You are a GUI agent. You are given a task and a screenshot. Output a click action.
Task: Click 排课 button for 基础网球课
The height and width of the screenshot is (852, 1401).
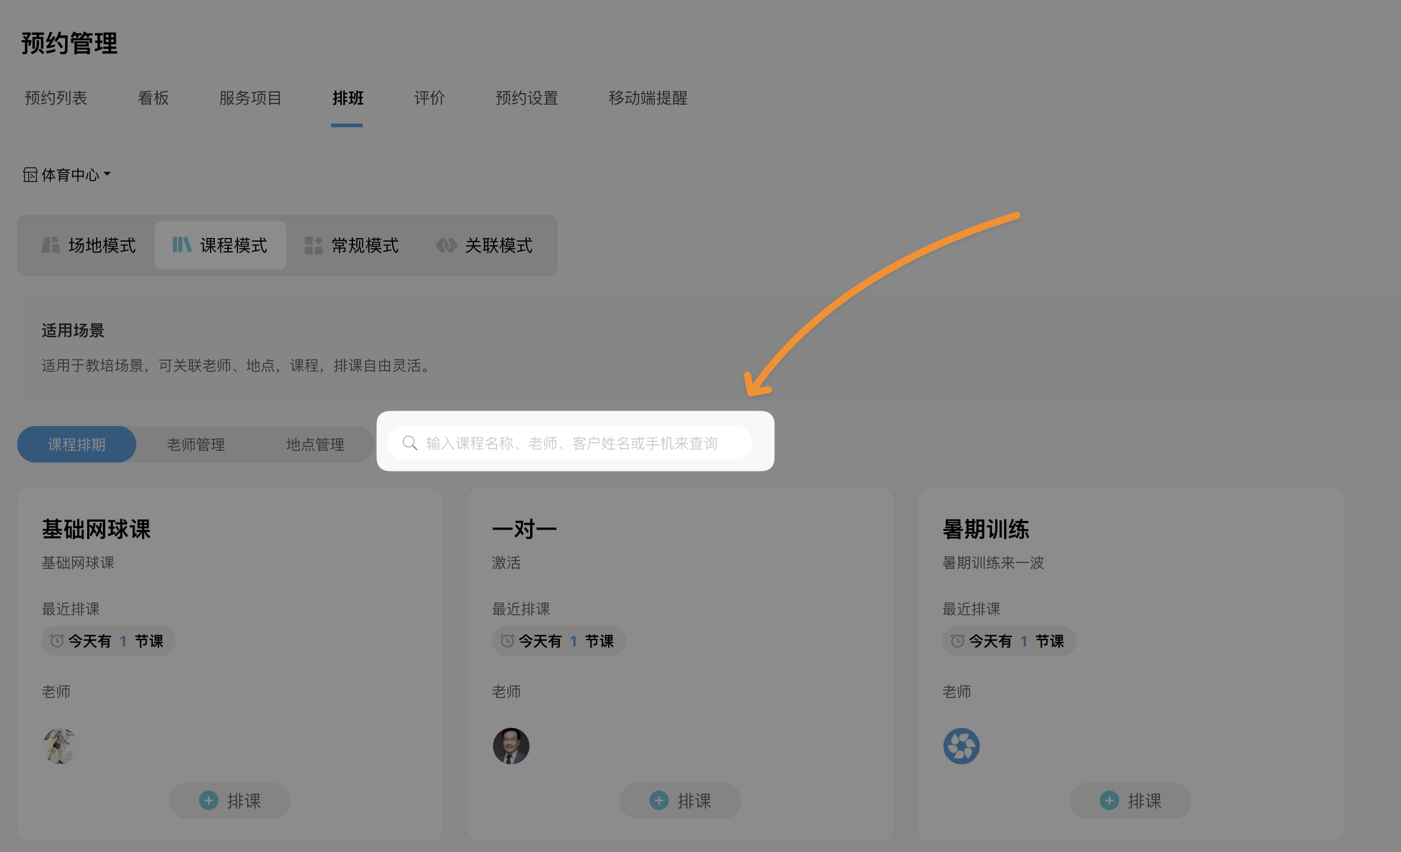pyautogui.click(x=230, y=801)
